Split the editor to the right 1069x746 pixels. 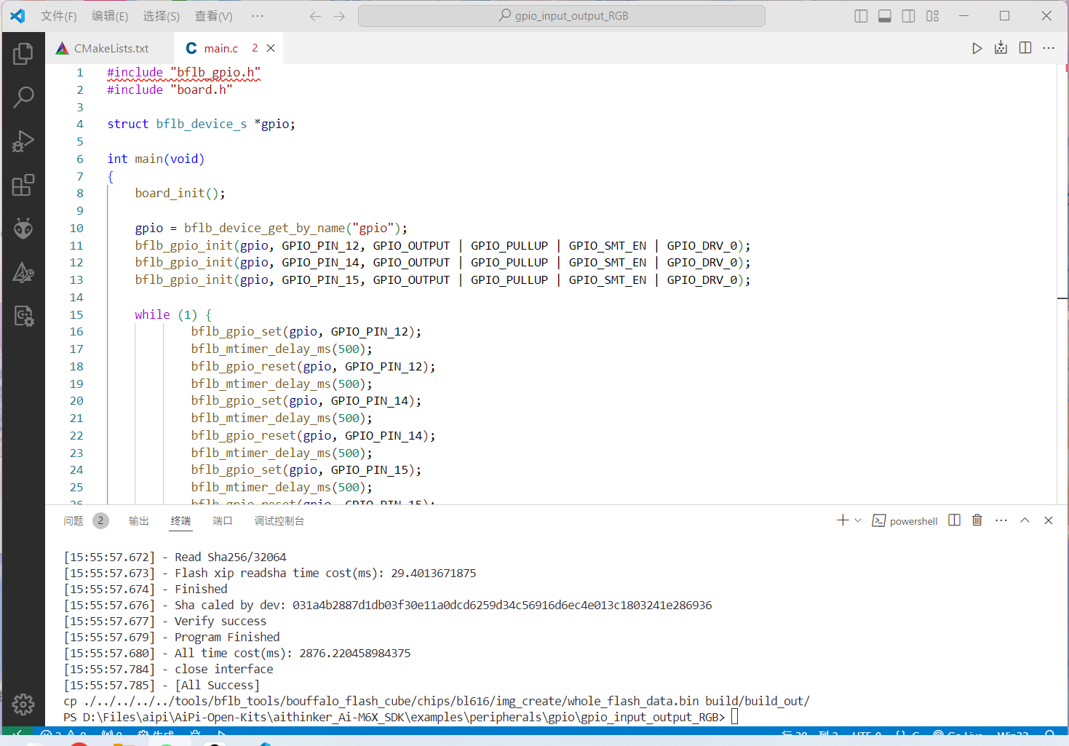click(1025, 48)
